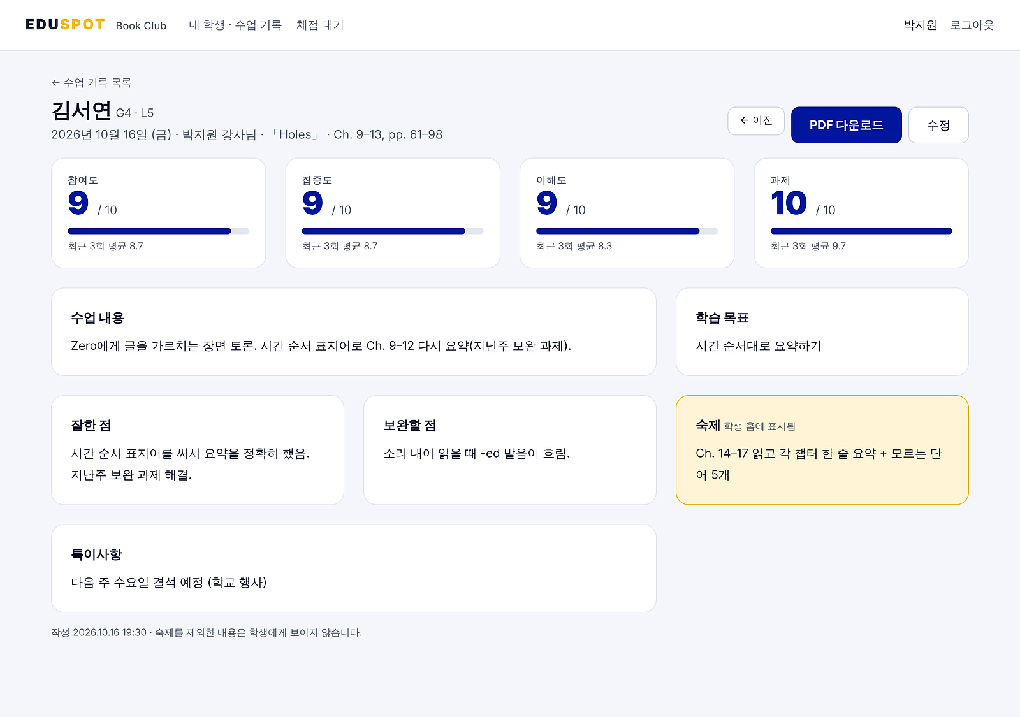This screenshot has width=1020, height=717.
Task: Click the 작성 2026.10.16 19:30 footer note
Action: coord(207,633)
